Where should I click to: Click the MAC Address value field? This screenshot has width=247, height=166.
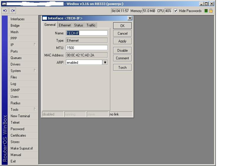click(x=87, y=55)
